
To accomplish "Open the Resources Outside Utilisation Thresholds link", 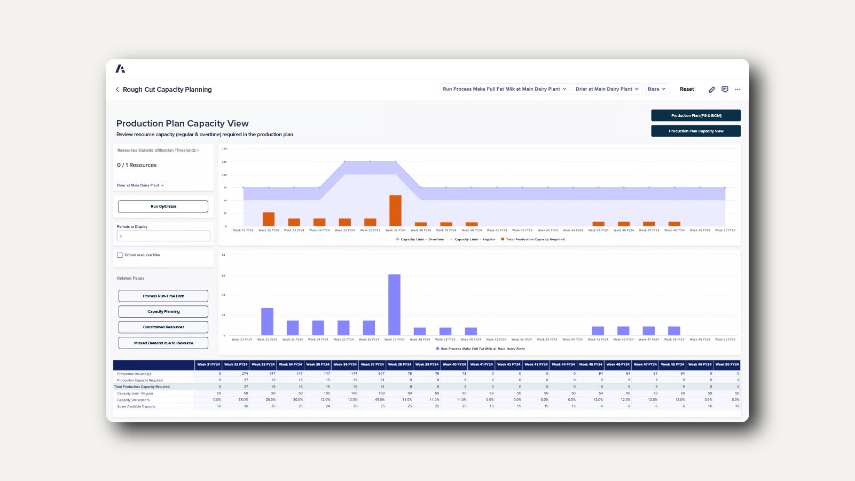I will (158, 151).
